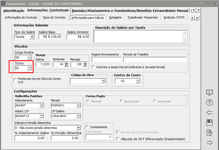Open the help question mark icon
Viewport: 219px width, 150px height.
pyautogui.click(x=210, y=102)
